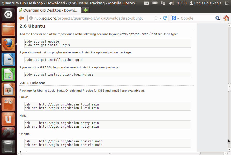This screenshot has width=231, height=155.
Task: Click "Package for Ubuntu Lucid, Natty..." sentence
Action: point(82,91)
